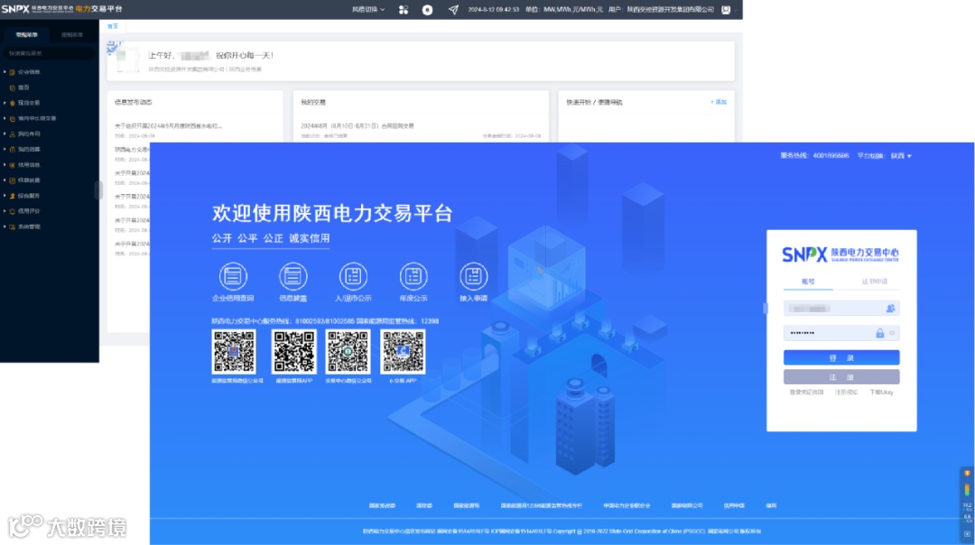This screenshot has height=545, width=975.
Task: Switch to the 定制菜单 sidebar tab
Action: [72, 35]
